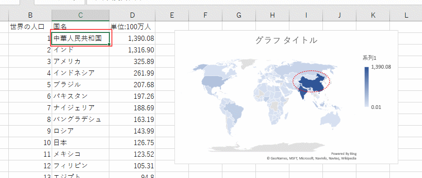Select column K header

click(x=373, y=16)
